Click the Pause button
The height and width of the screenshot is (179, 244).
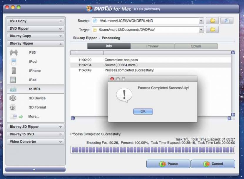[168, 164]
